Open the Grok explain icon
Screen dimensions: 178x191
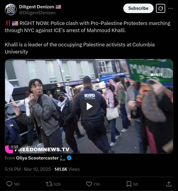click(x=160, y=8)
